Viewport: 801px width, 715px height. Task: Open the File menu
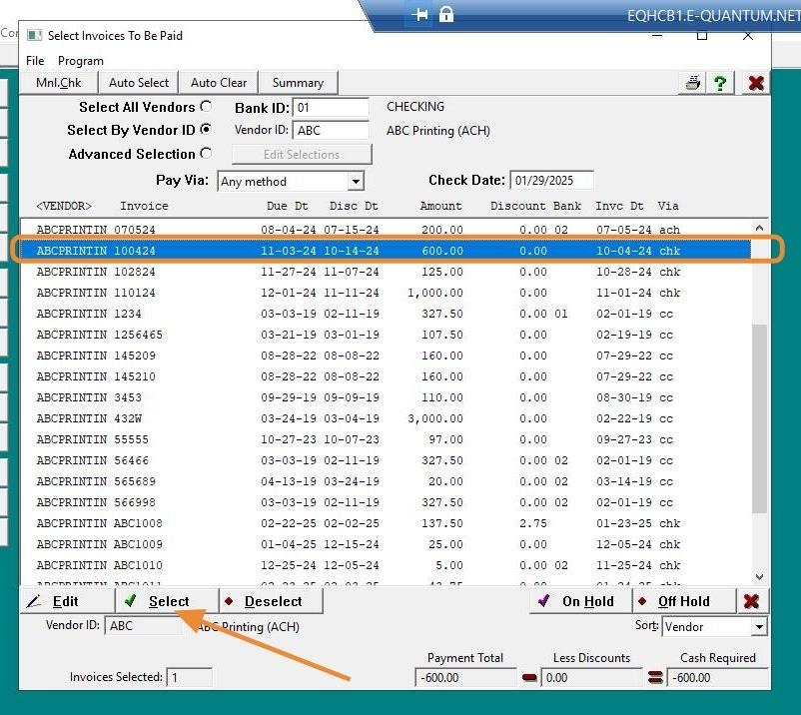pyautogui.click(x=35, y=61)
